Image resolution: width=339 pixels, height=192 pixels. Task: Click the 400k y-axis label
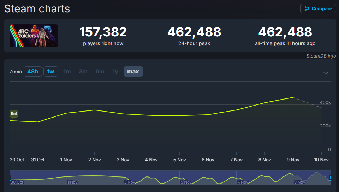[325, 102]
